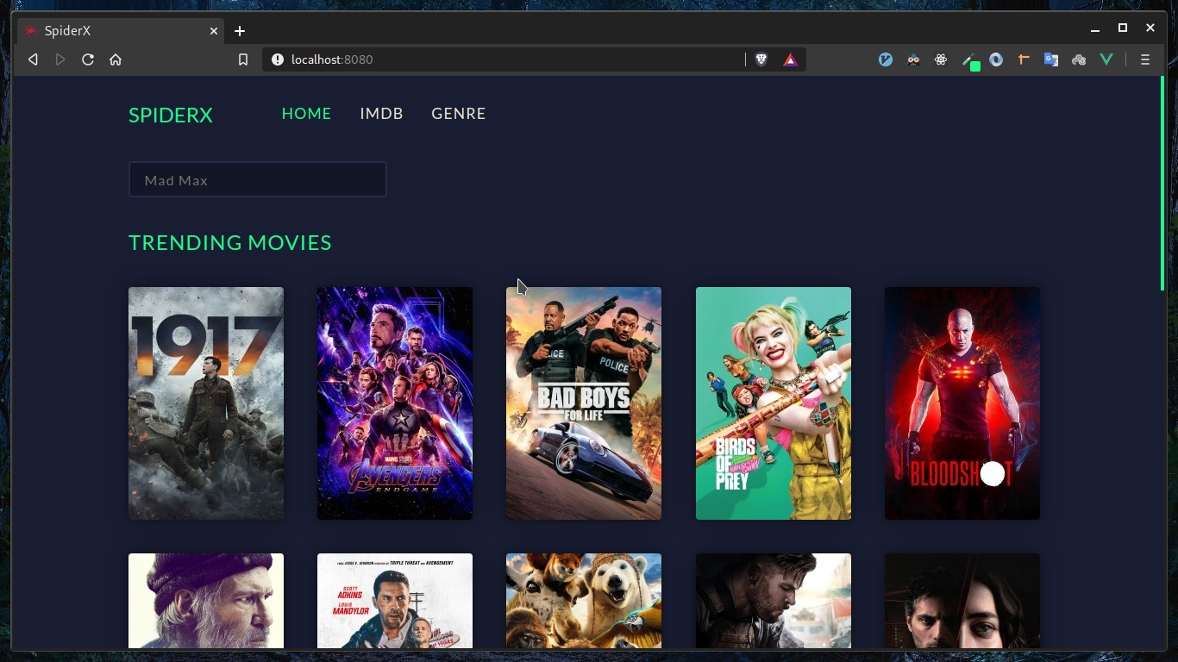This screenshot has width=1178, height=662.
Task: Open the Avengers Endgame poster
Action: pos(395,403)
